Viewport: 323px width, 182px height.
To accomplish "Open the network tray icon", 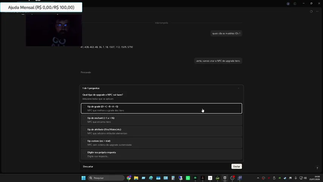I will (301, 178).
